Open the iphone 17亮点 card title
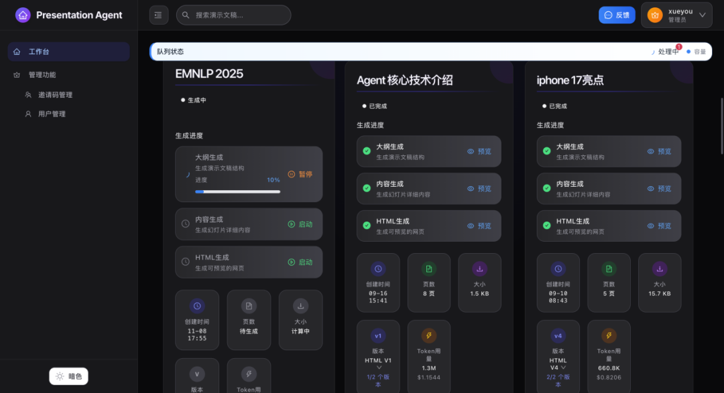The height and width of the screenshot is (393, 724). [x=570, y=80]
